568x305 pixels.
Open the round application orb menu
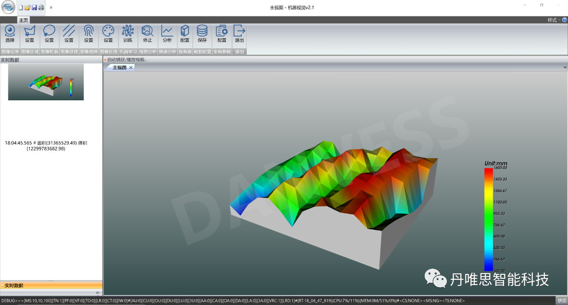8,7
